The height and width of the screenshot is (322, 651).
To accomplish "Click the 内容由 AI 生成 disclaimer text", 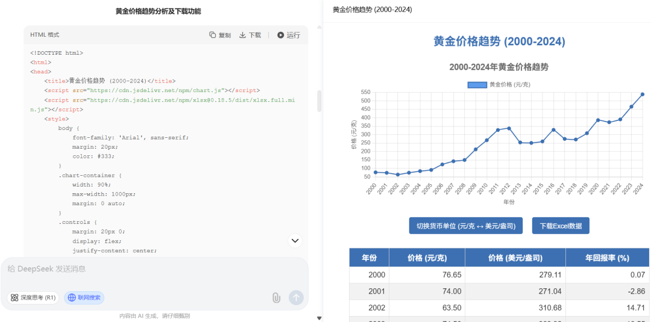I will click(154, 316).
